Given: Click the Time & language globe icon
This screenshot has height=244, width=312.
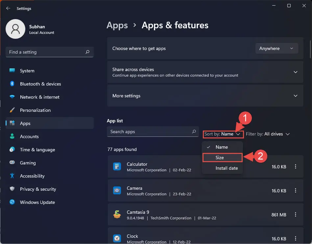Looking at the screenshot, I should [12, 150].
